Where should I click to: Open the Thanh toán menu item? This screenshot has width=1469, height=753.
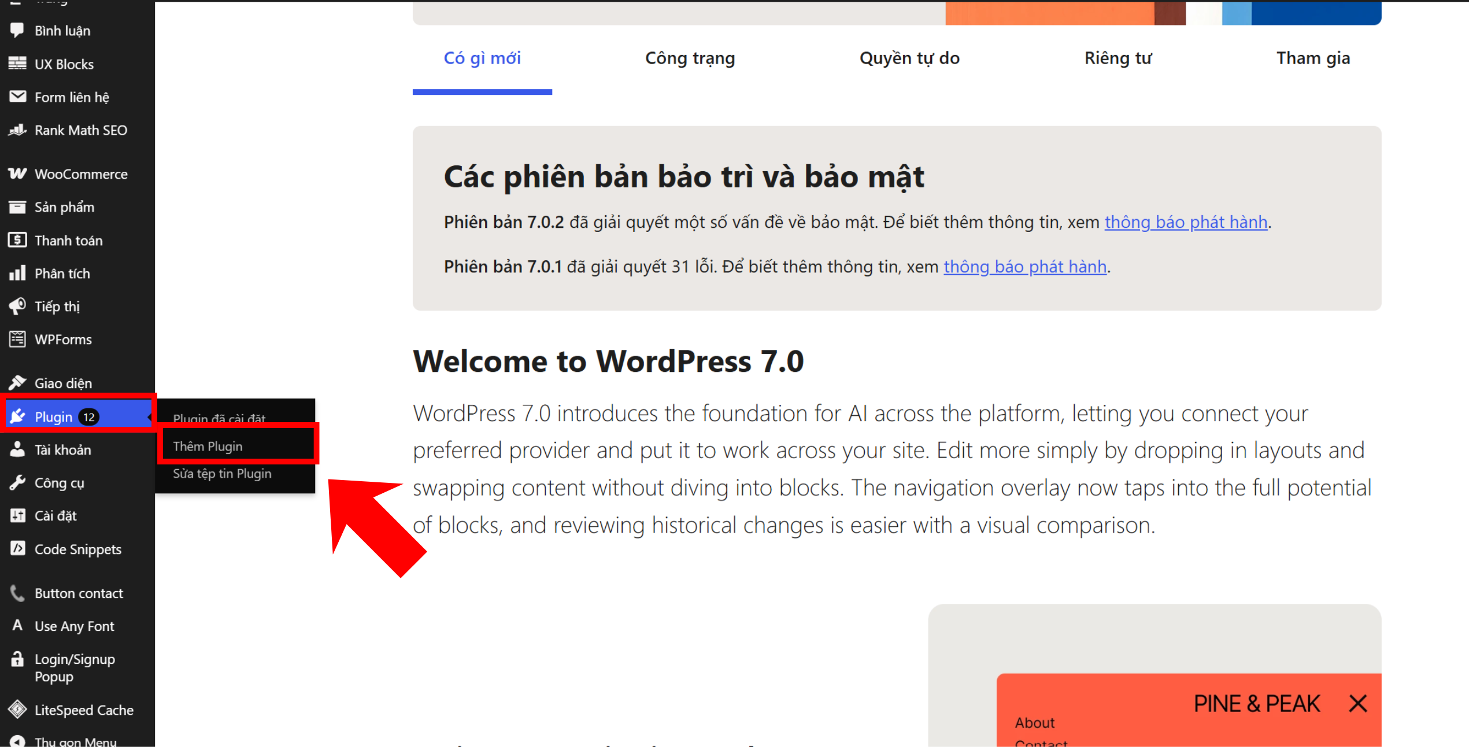pos(77,240)
